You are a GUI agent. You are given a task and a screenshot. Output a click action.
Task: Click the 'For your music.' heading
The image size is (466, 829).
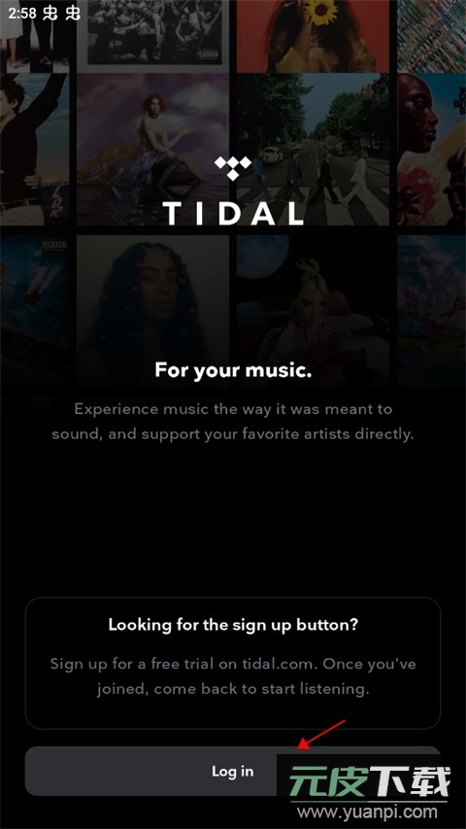[233, 370]
